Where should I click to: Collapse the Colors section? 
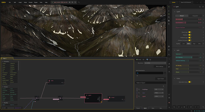click(x=175, y=78)
